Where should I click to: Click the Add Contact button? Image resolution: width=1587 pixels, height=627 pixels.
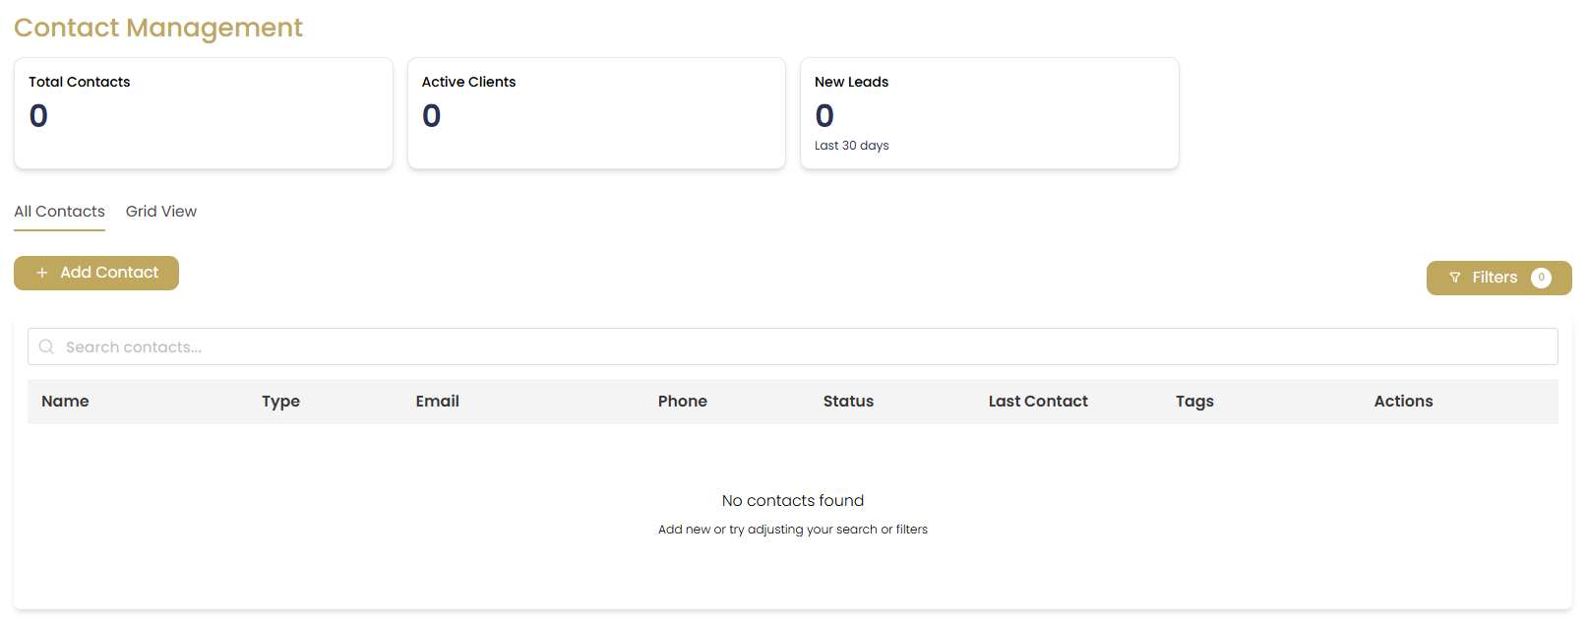point(95,273)
